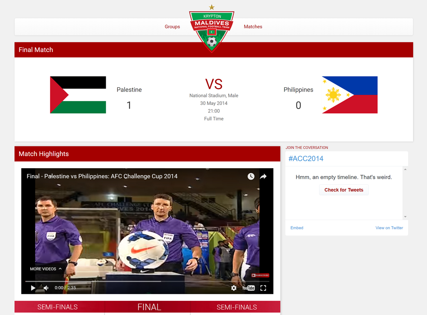
Task: Expand the More Videos panel
Action: 46,269
